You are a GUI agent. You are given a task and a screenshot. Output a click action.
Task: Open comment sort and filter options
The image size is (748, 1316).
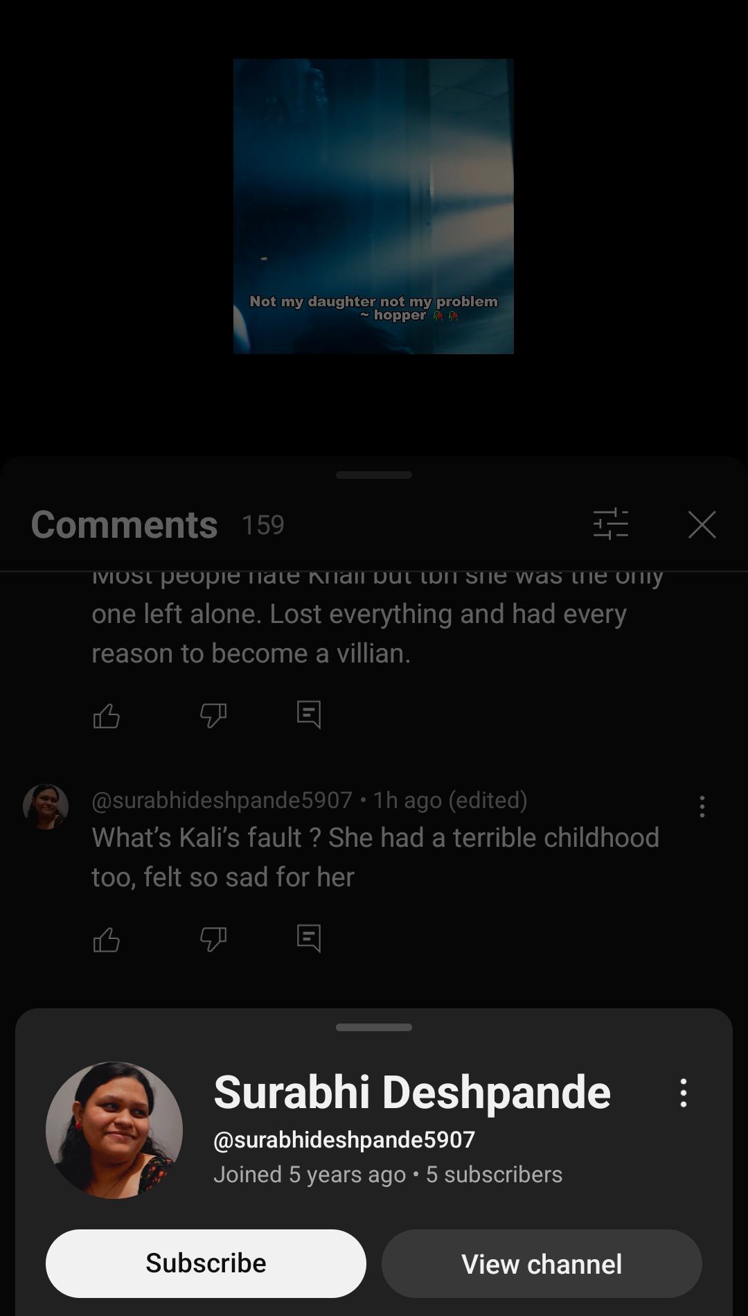point(611,524)
